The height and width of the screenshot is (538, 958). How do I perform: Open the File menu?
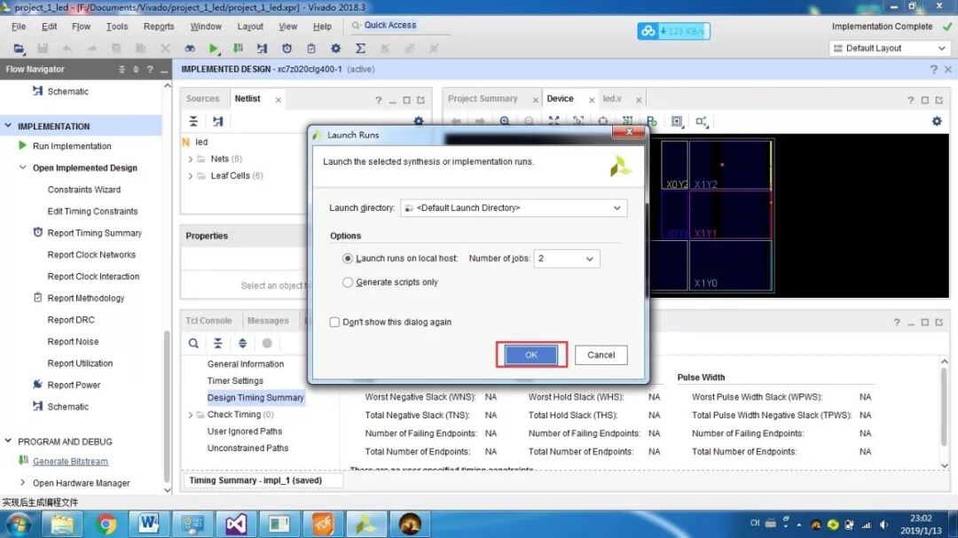point(19,27)
